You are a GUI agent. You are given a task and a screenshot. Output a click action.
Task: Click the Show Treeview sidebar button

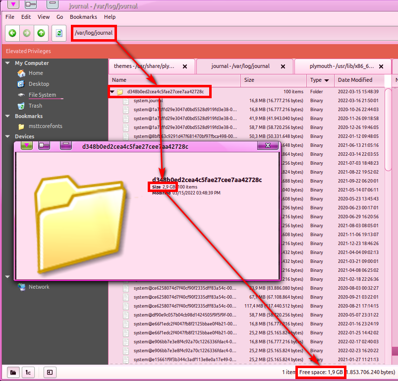pos(28,373)
